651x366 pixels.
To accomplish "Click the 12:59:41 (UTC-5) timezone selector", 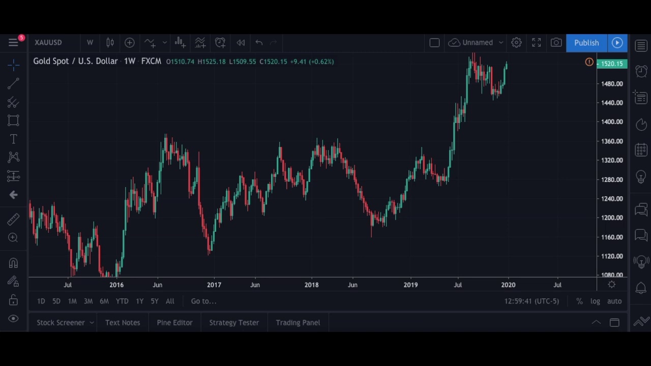I will pos(531,301).
